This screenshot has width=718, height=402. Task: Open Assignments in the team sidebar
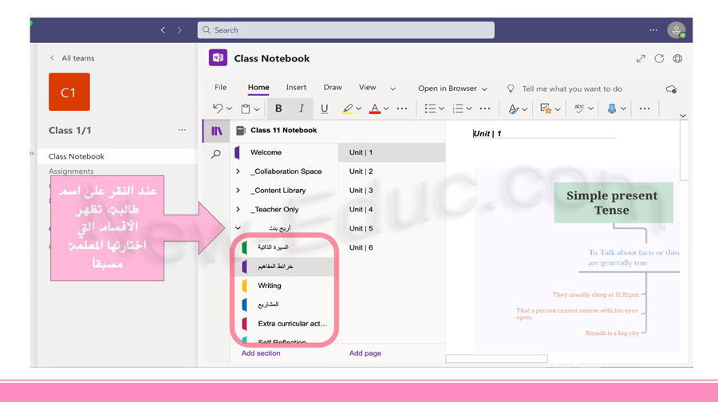coord(71,171)
